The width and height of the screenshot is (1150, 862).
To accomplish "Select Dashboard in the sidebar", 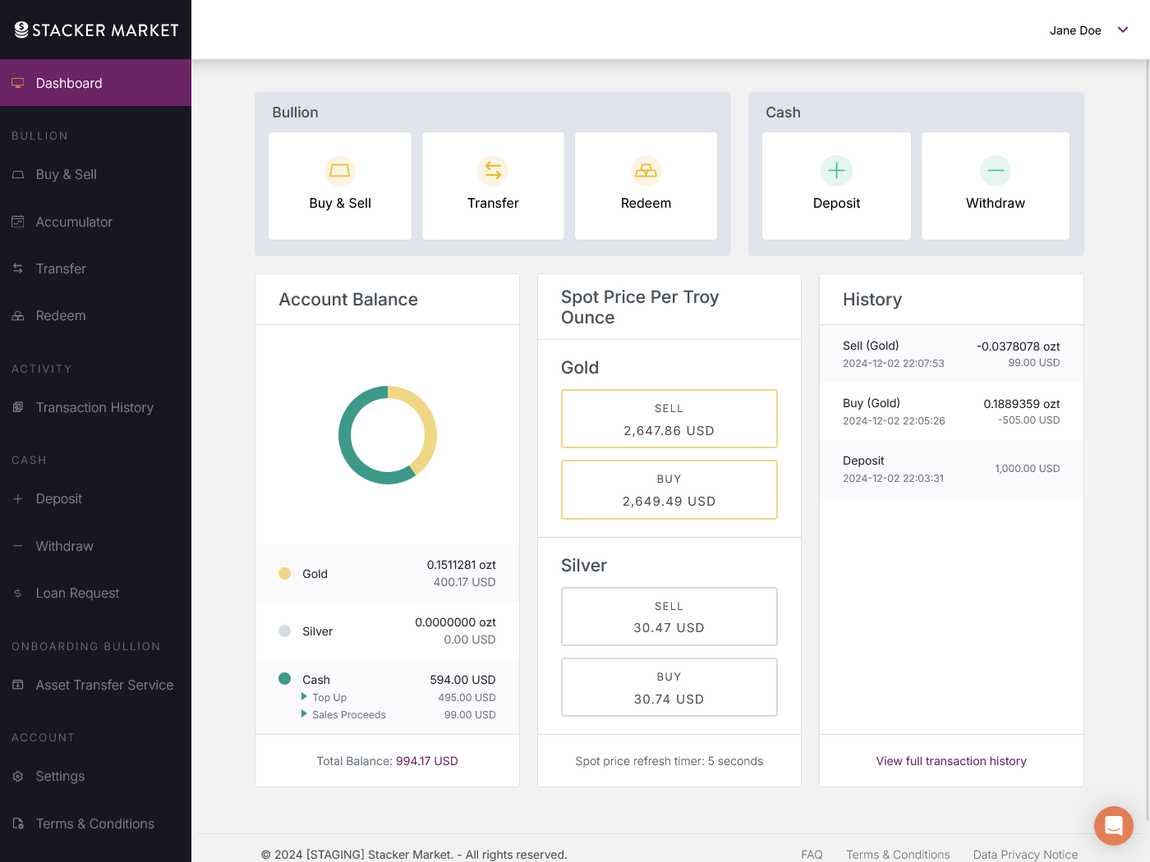I will [68, 83].
